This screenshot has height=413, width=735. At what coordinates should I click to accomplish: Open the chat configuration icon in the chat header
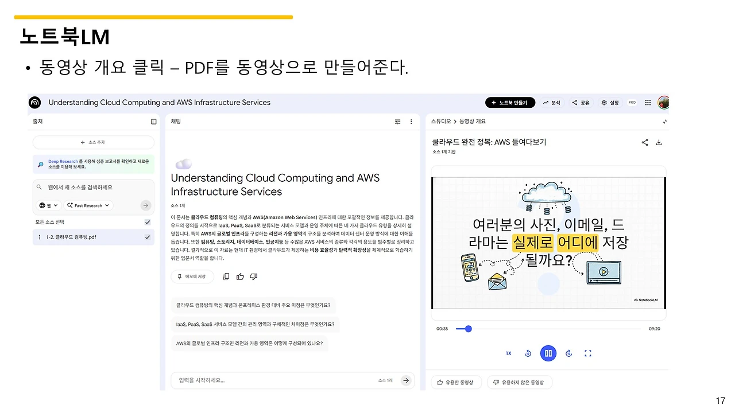[397, 121]
